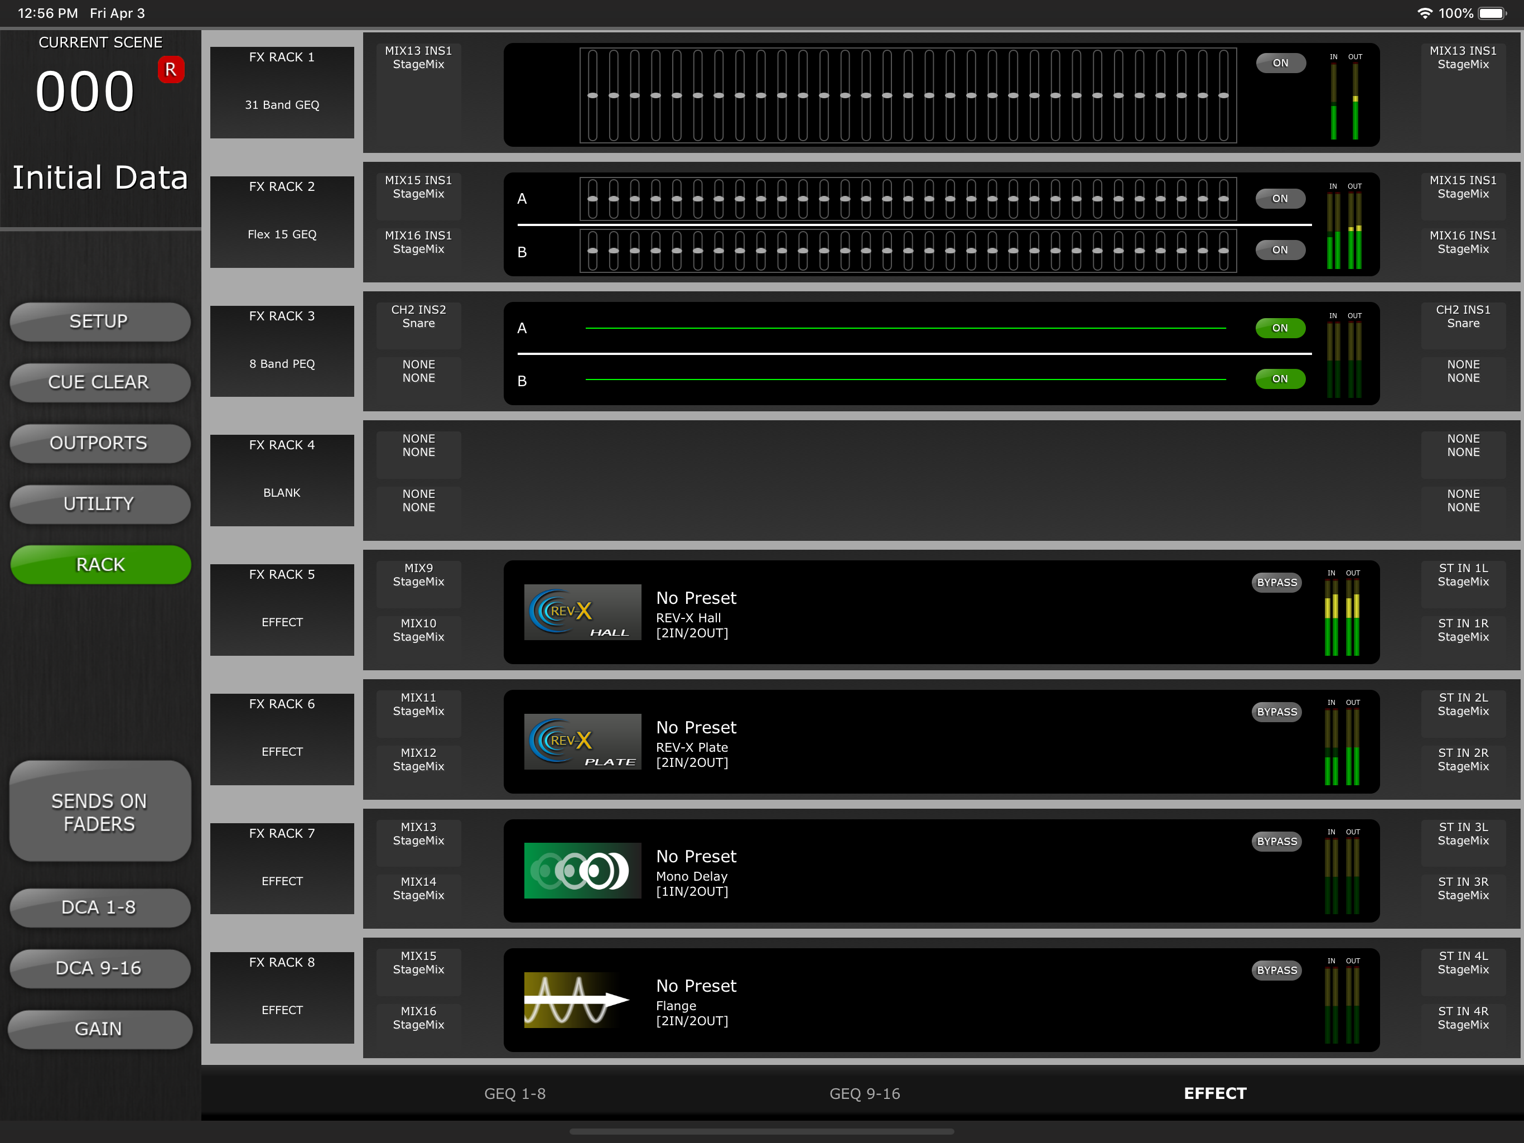Tap the 31 Band GEQ fader display
The image size is (1524, 1143).
(908, 95)
